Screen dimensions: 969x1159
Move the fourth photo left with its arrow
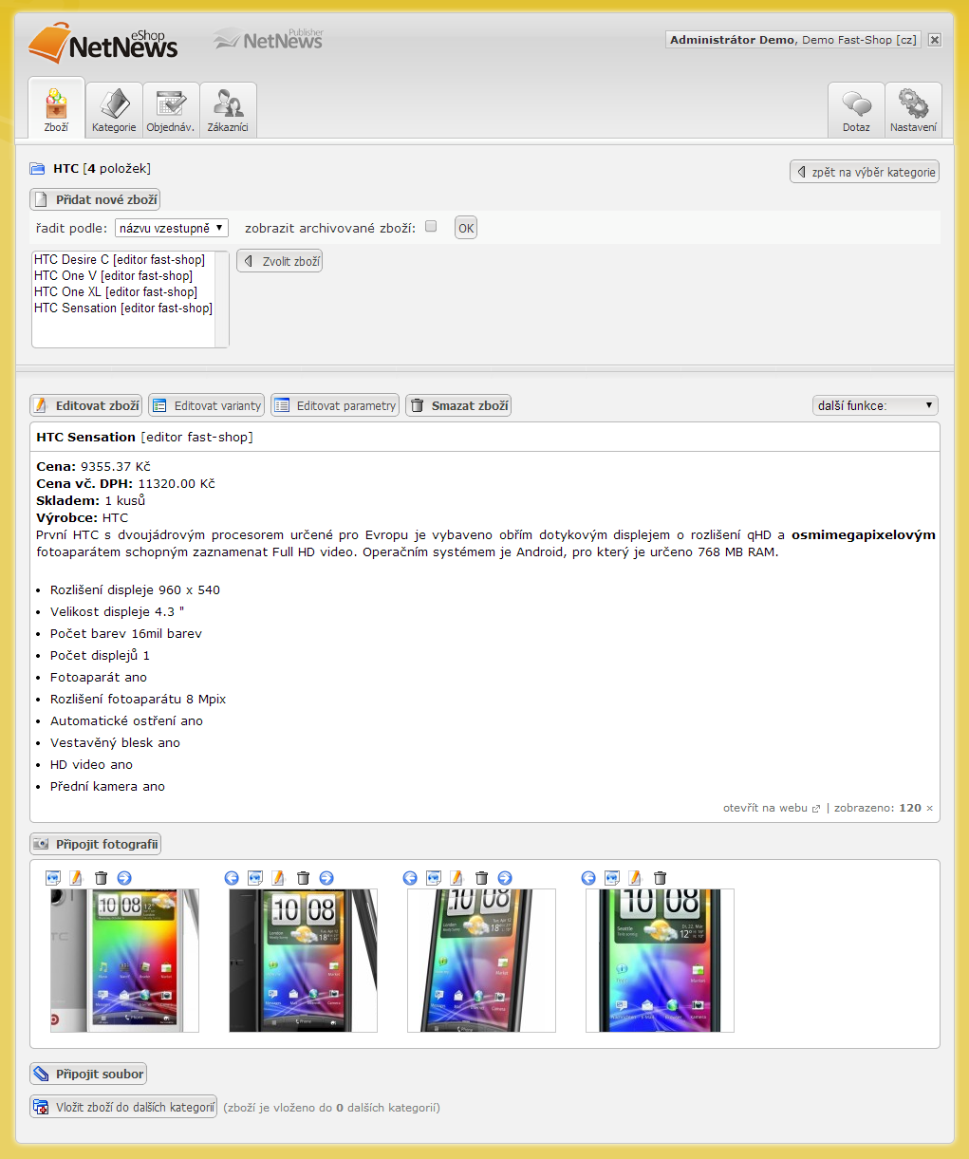tap(588, 878)
